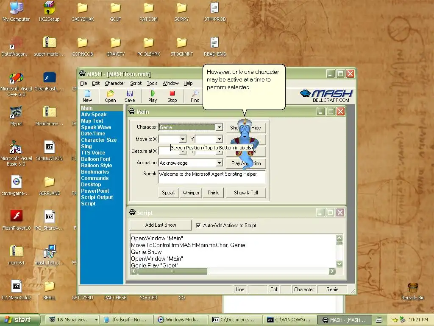Expand the Mypal taskbar group arrow

96,320
